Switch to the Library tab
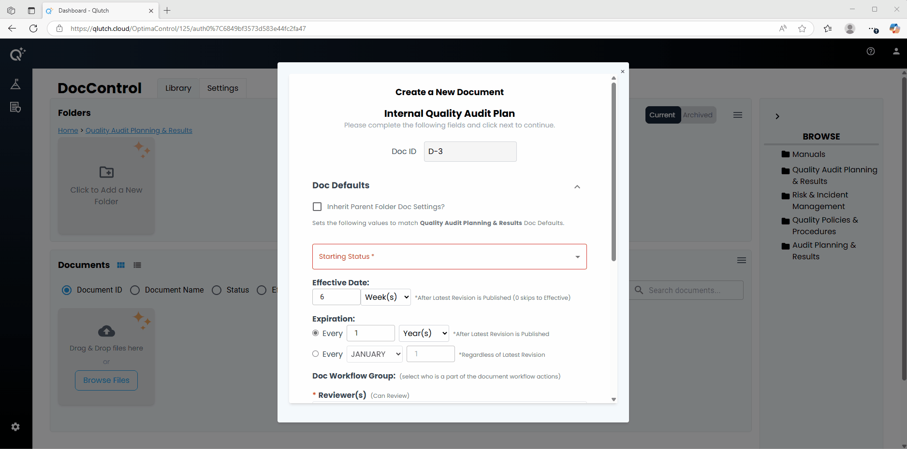Viewport: 907px width, 449px height. pyautogui.click(x=178, y=88)
